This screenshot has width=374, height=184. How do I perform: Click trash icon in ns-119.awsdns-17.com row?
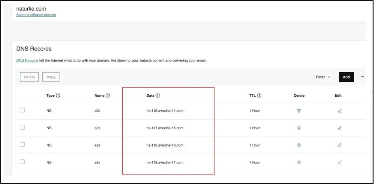pos(299,162)
